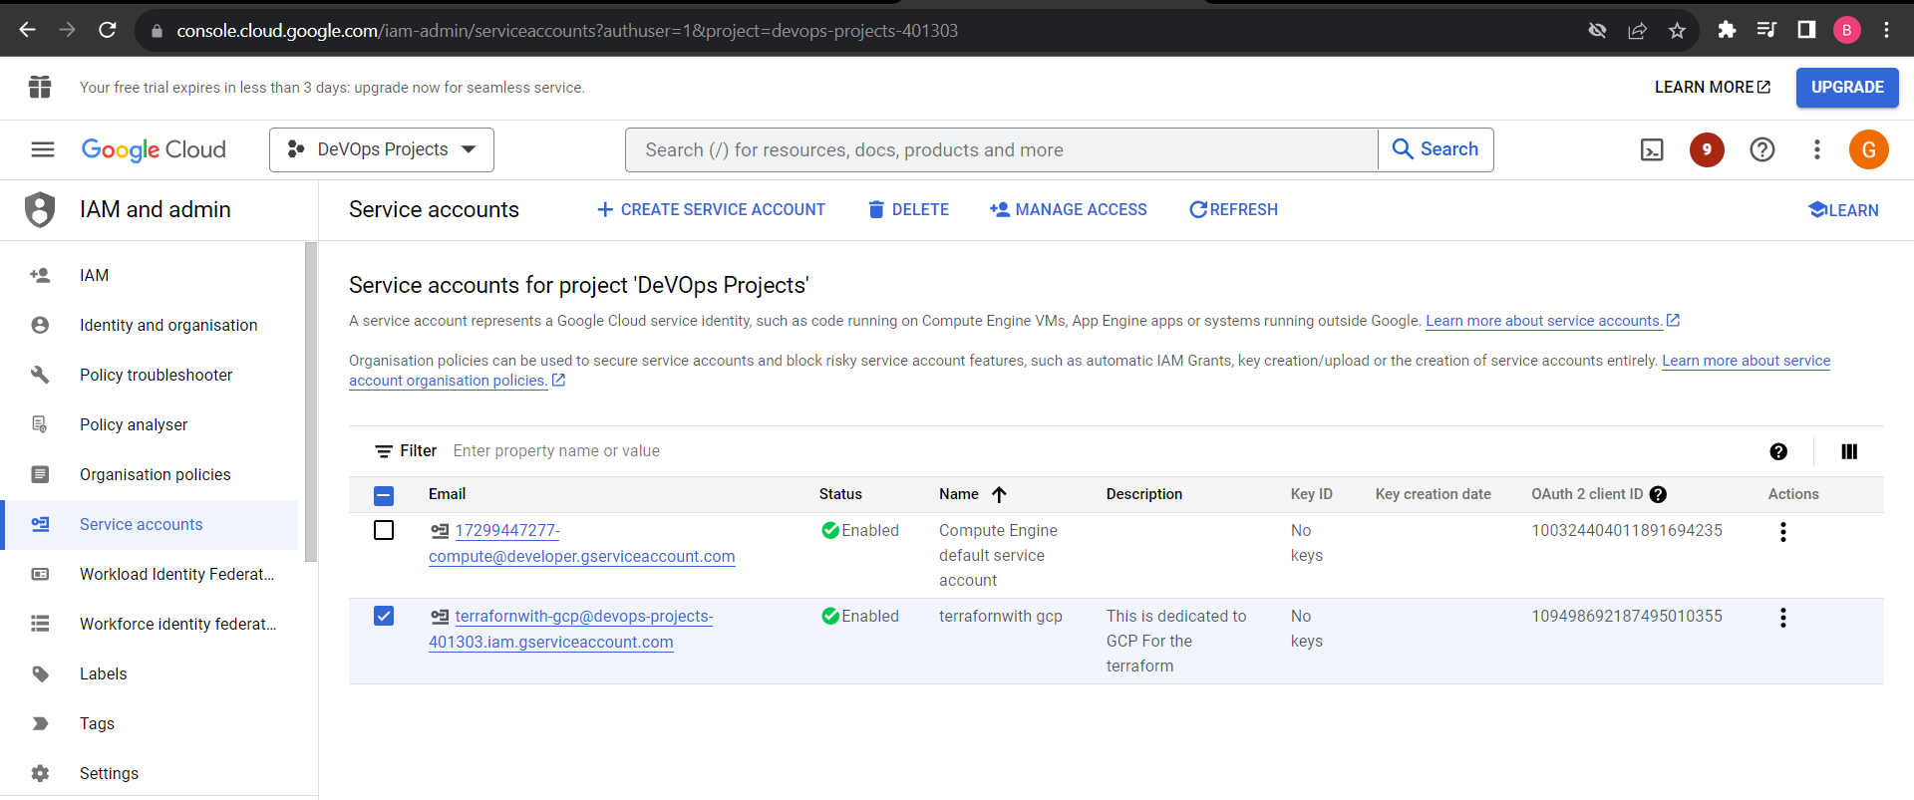Open actions menu for Compute Engine default account
This screenshot has width=1914, height=800.
[1782, 532]
